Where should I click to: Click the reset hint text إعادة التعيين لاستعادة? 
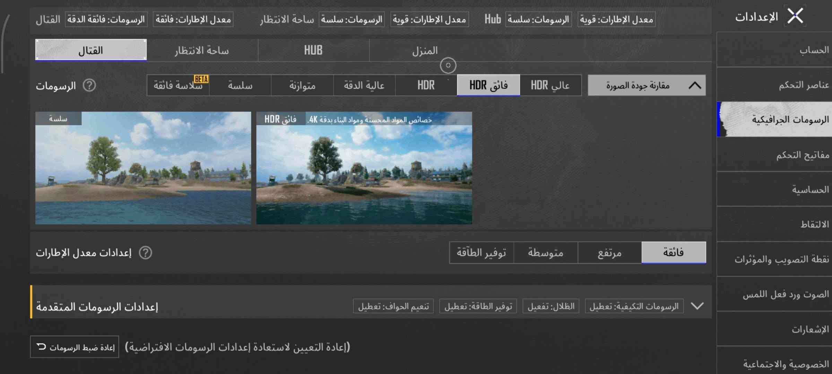point(237,347)
